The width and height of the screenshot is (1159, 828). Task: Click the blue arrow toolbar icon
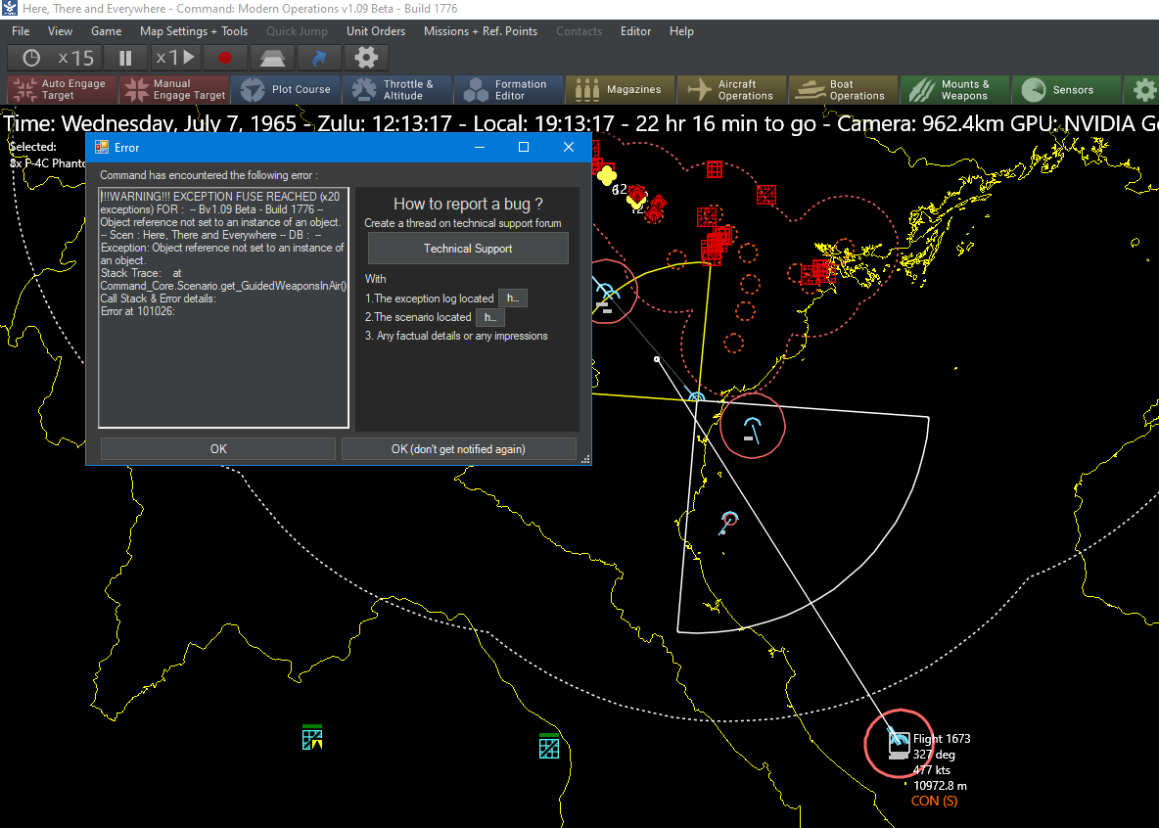pyautogui.click(x=317, y=58)
